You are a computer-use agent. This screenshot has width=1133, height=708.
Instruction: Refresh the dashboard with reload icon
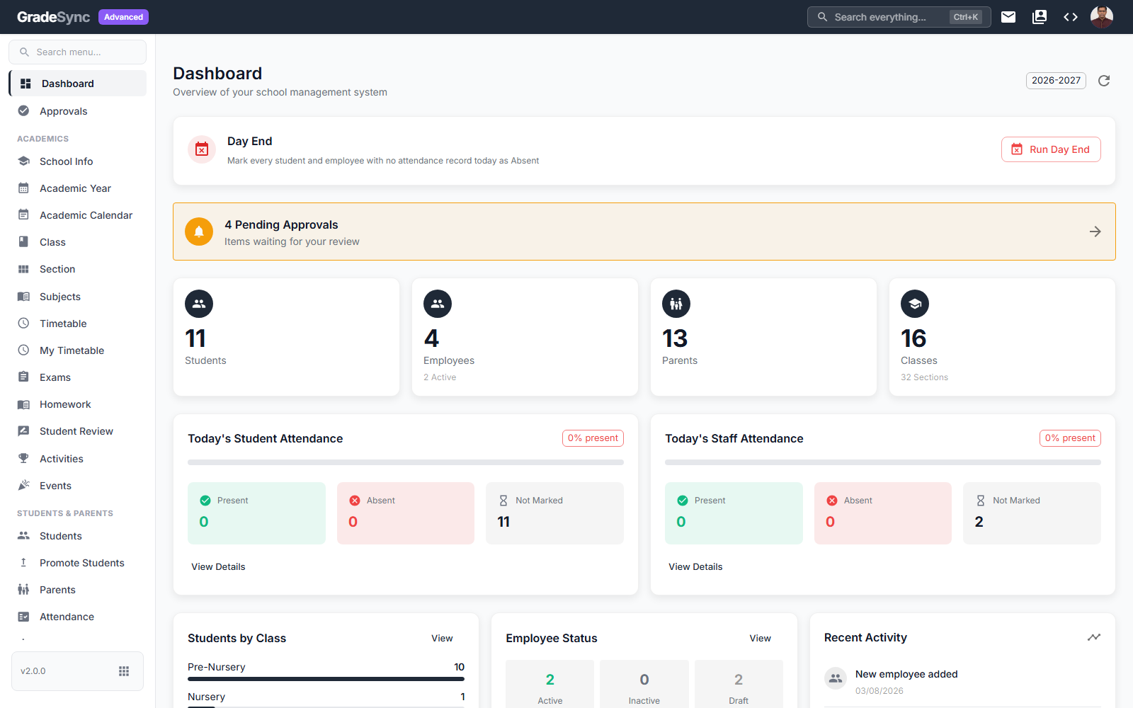tap(1104, 81)
